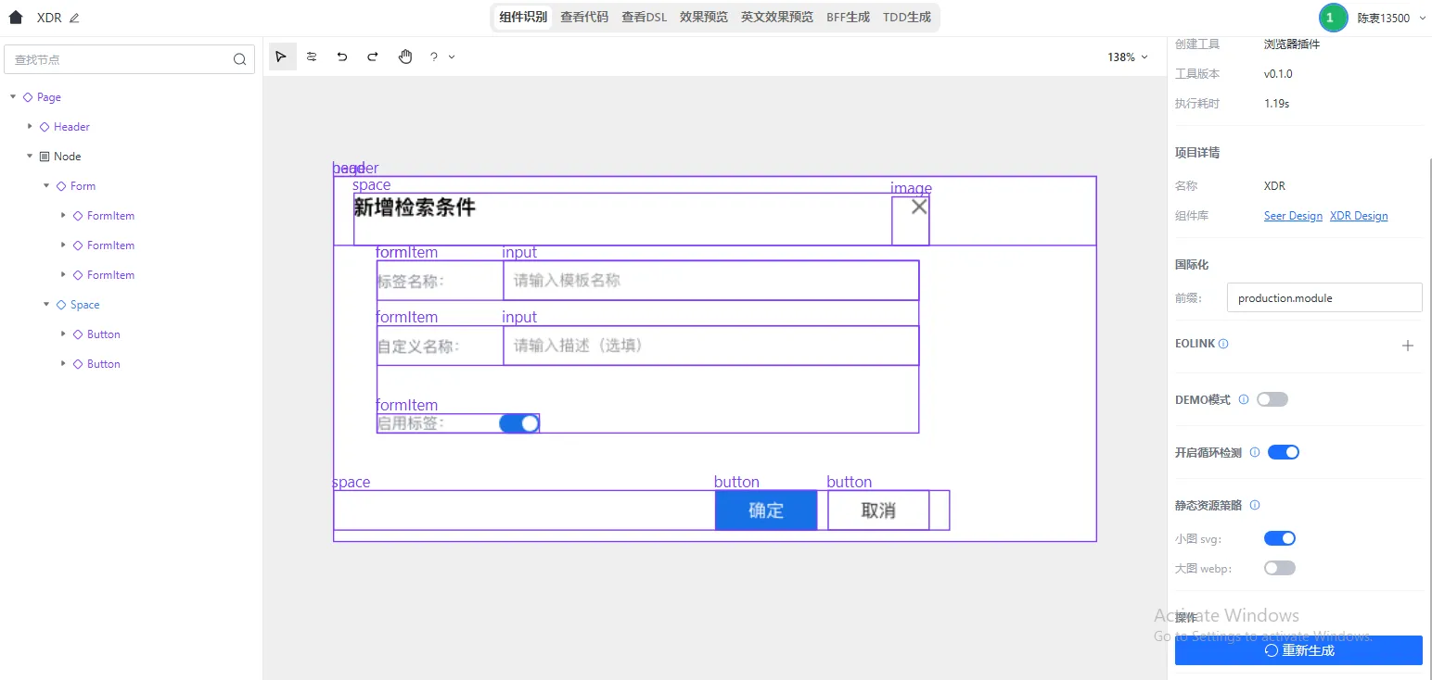
Task: Collapse the Page tree node
Action: click(13, 96)
